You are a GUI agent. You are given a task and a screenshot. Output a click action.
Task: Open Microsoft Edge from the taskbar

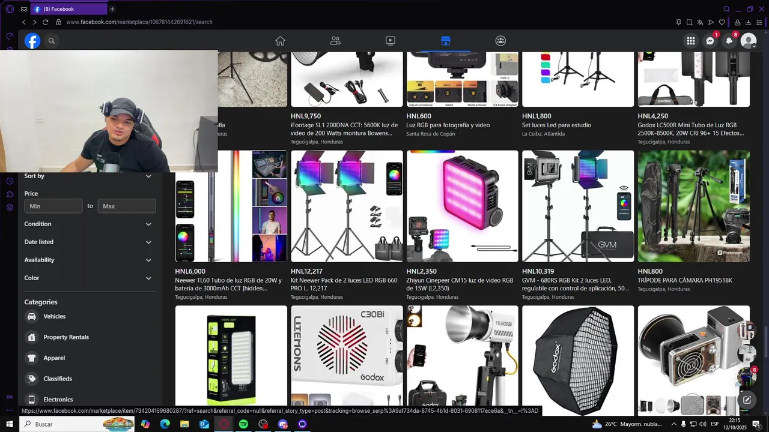pos(165,424)
